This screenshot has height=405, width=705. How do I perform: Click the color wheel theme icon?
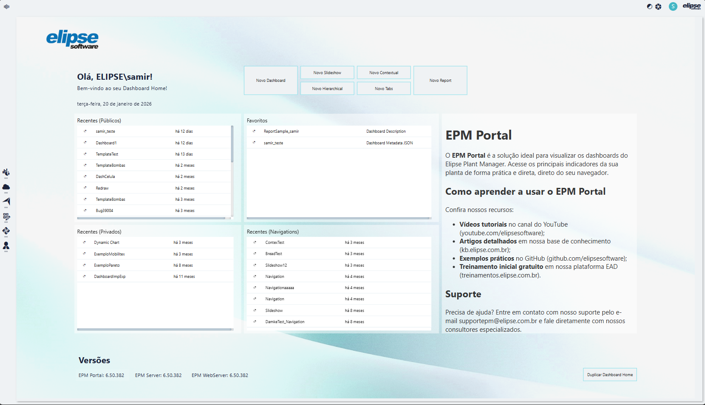click(658, 6)
